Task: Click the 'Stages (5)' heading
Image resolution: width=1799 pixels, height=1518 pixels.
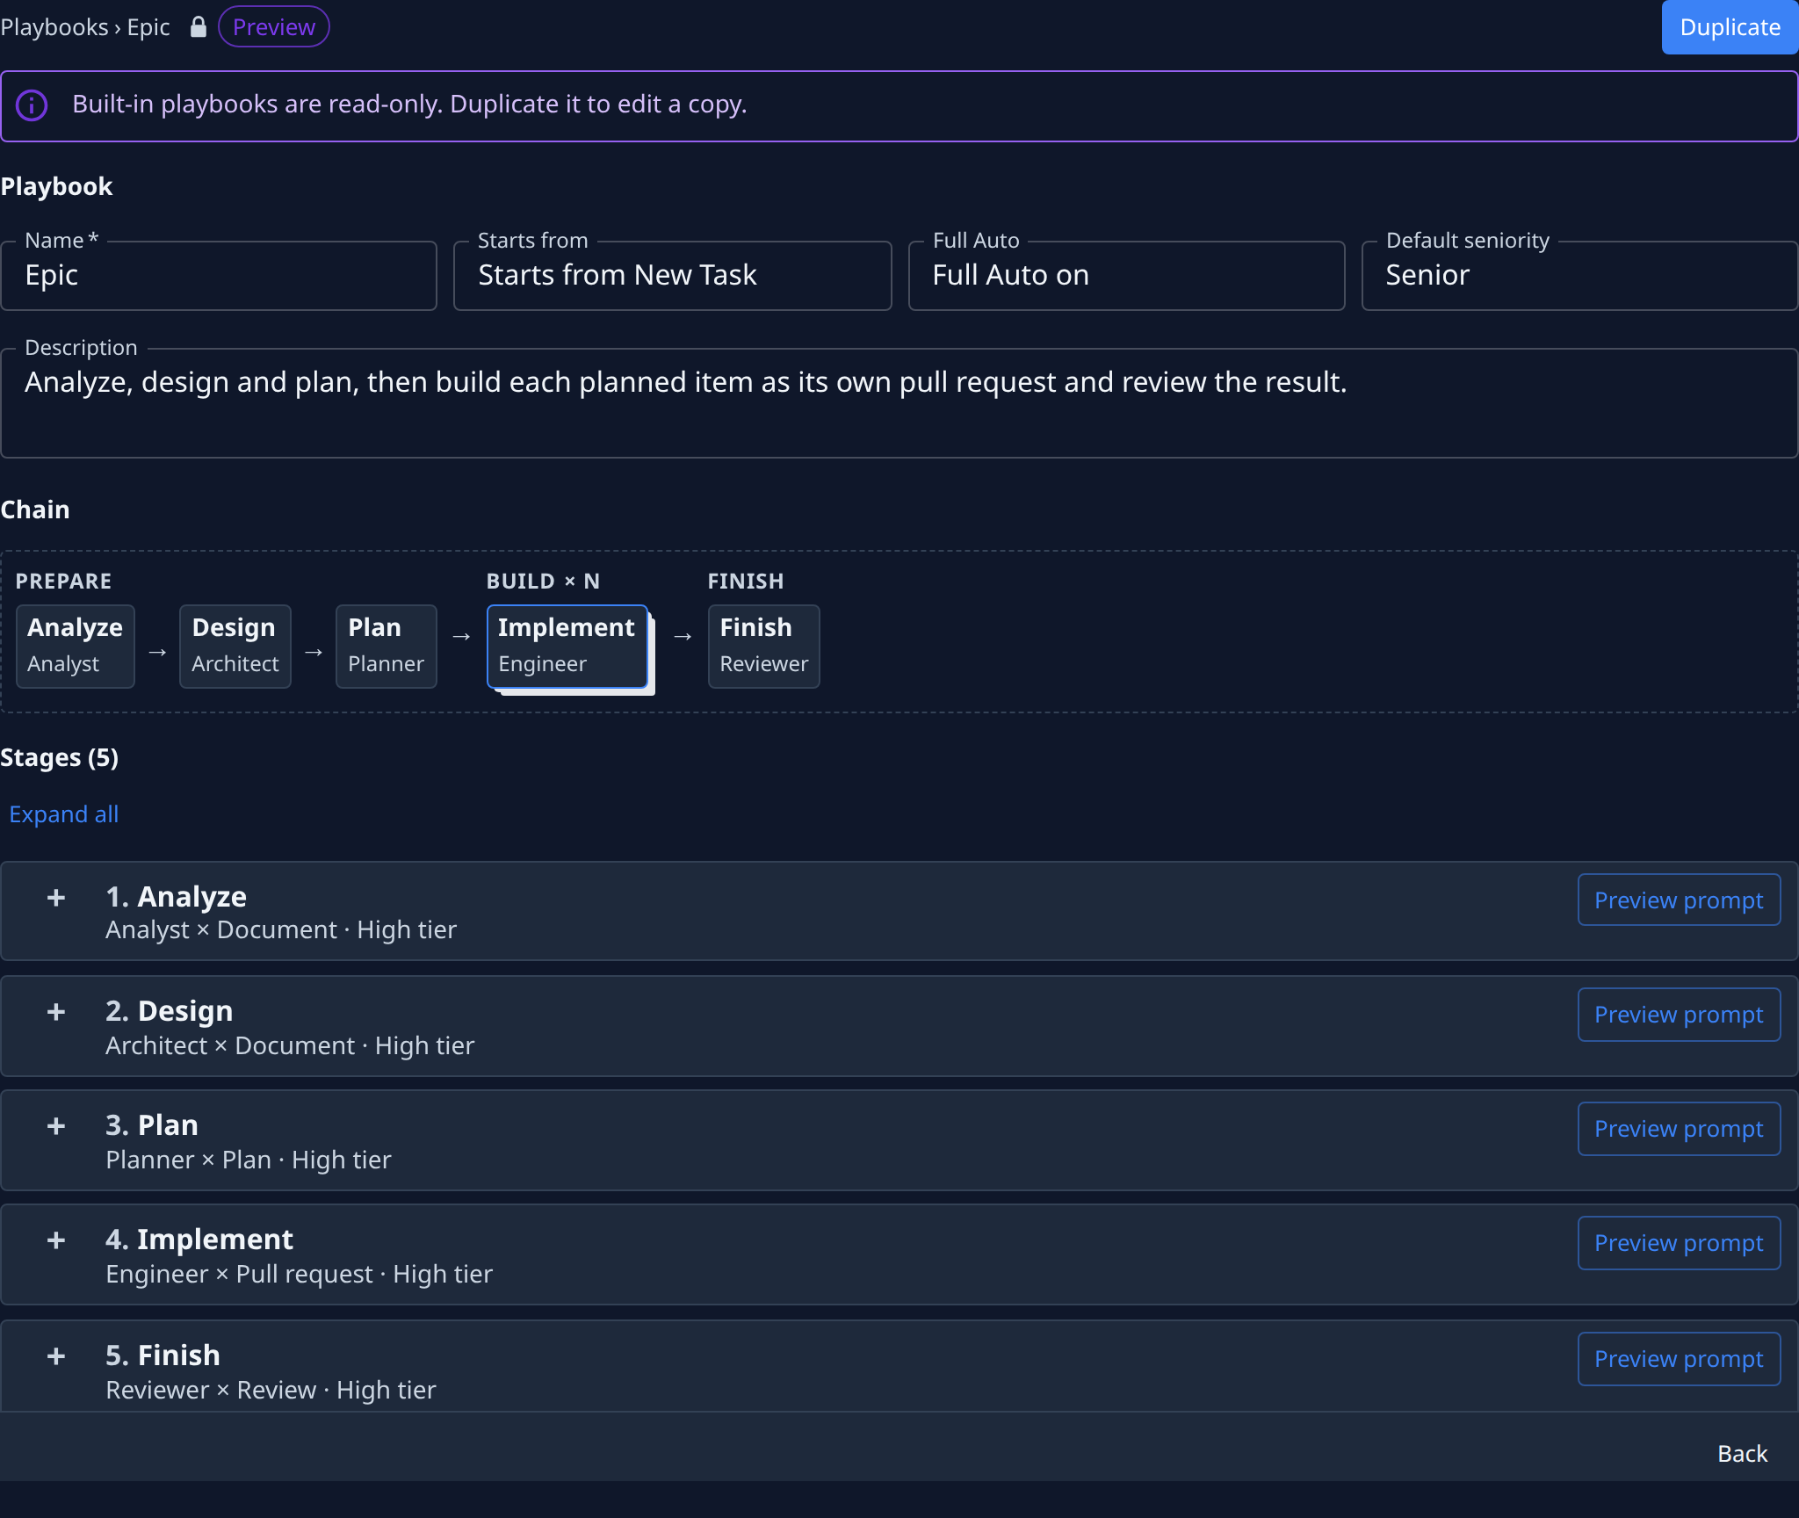Action: [60, 758]
